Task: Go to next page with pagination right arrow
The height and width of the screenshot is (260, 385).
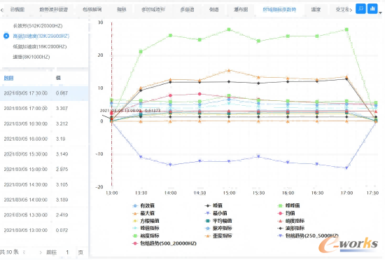Action: [41, 252]
